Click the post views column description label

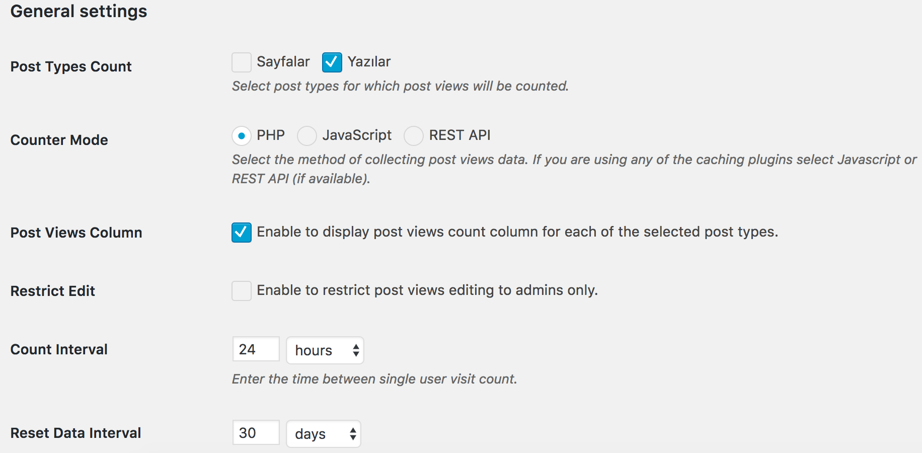(517, 232)
